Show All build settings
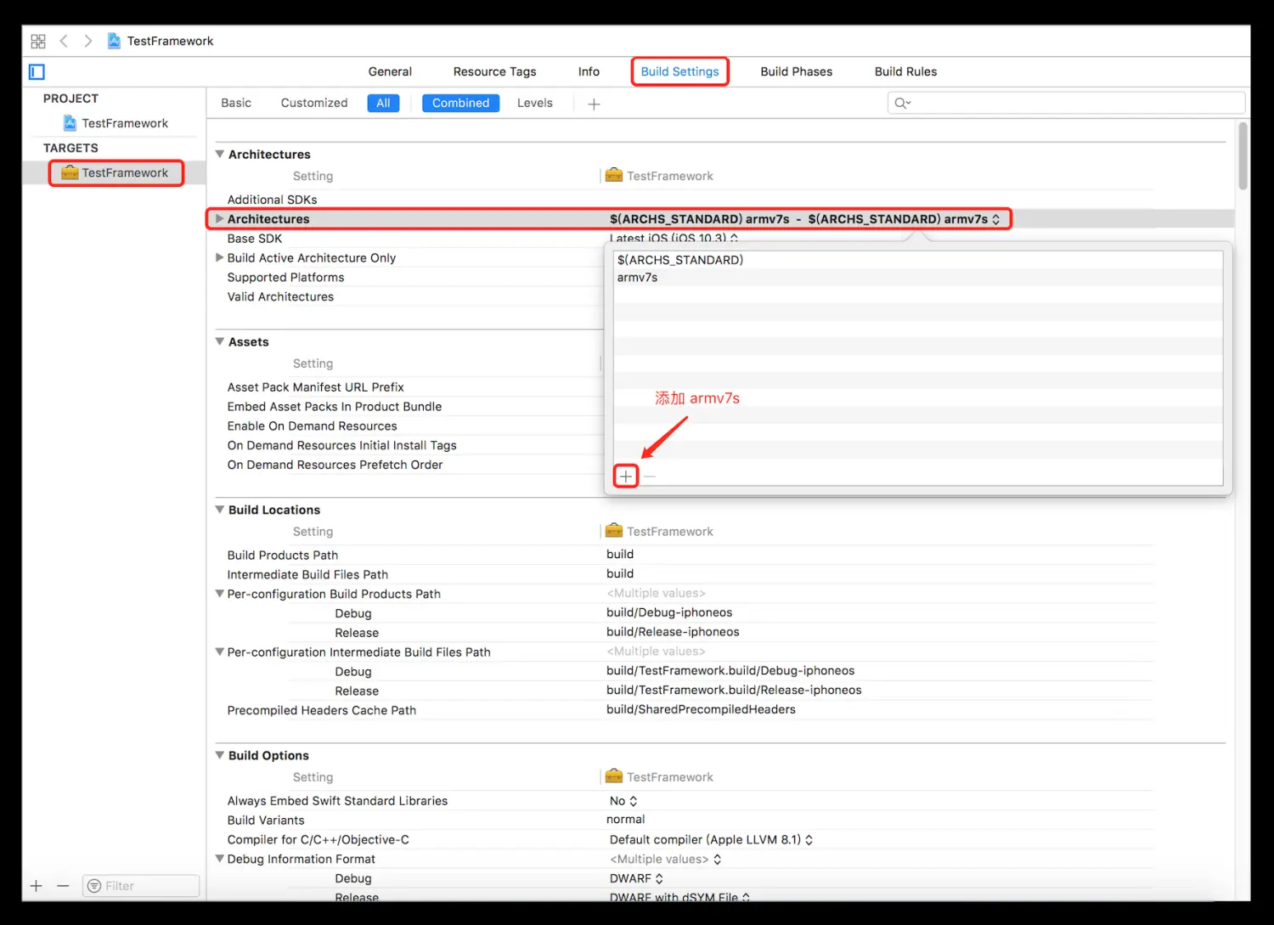 (383, 103)
